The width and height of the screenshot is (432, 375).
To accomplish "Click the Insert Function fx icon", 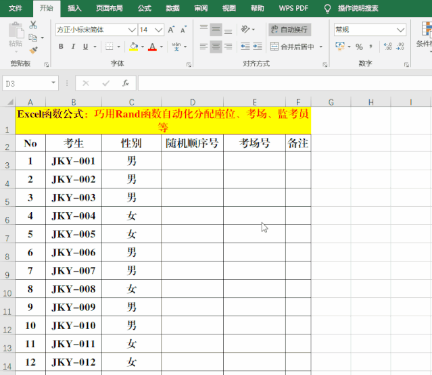I will click(x=126, y=83).
